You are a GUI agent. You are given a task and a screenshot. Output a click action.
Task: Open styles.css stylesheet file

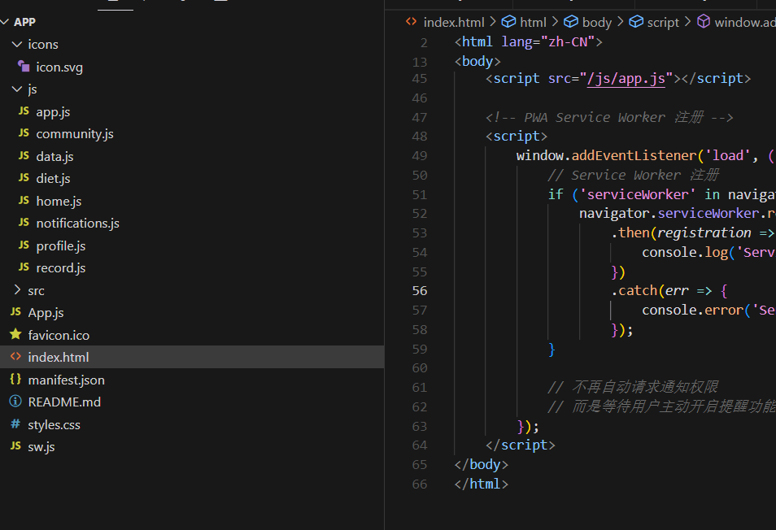coord(54,424)
